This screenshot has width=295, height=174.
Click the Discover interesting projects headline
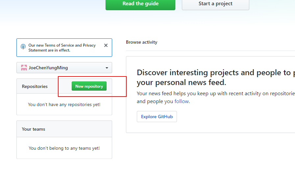(x=216, y=77)
